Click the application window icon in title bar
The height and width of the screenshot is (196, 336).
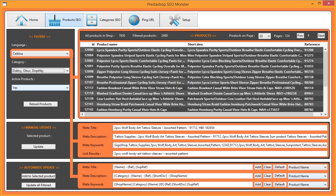pyautogui.click(x=4, y=4)
